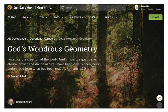Click the magnifying glass search icon
The width and height of the screenshot is (168, 112).
(x=63, y=8)
